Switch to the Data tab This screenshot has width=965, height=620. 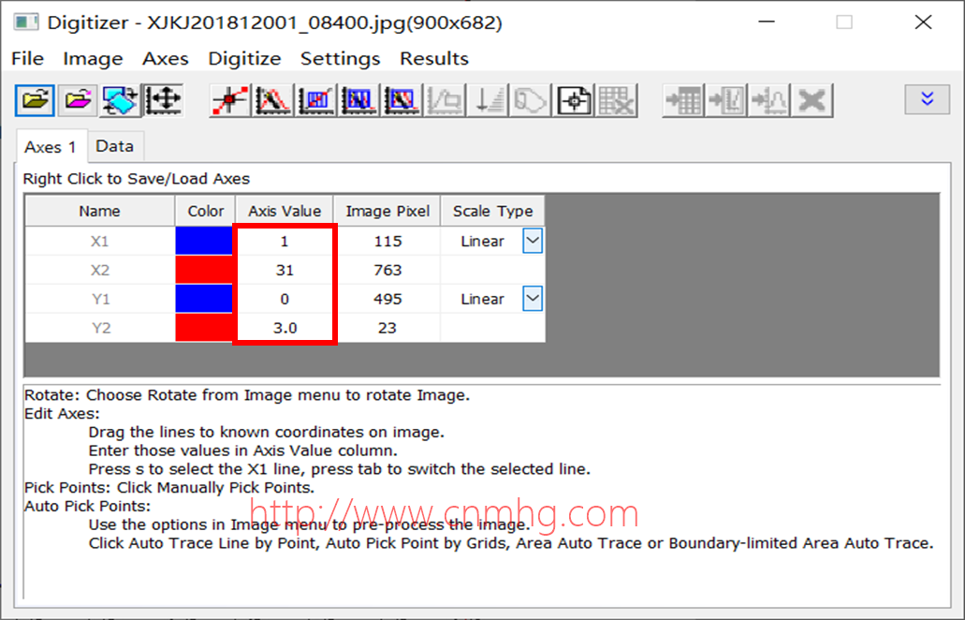(x=114, y=146)
